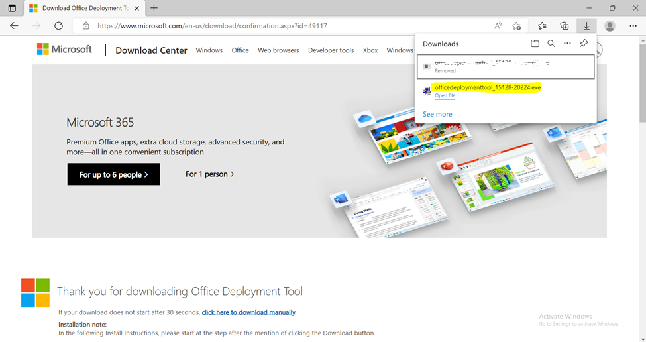The image size is (646, 342).
Task: Search downloads using magnifier icon
Action: pyautogui.click(x=551, y=43)
